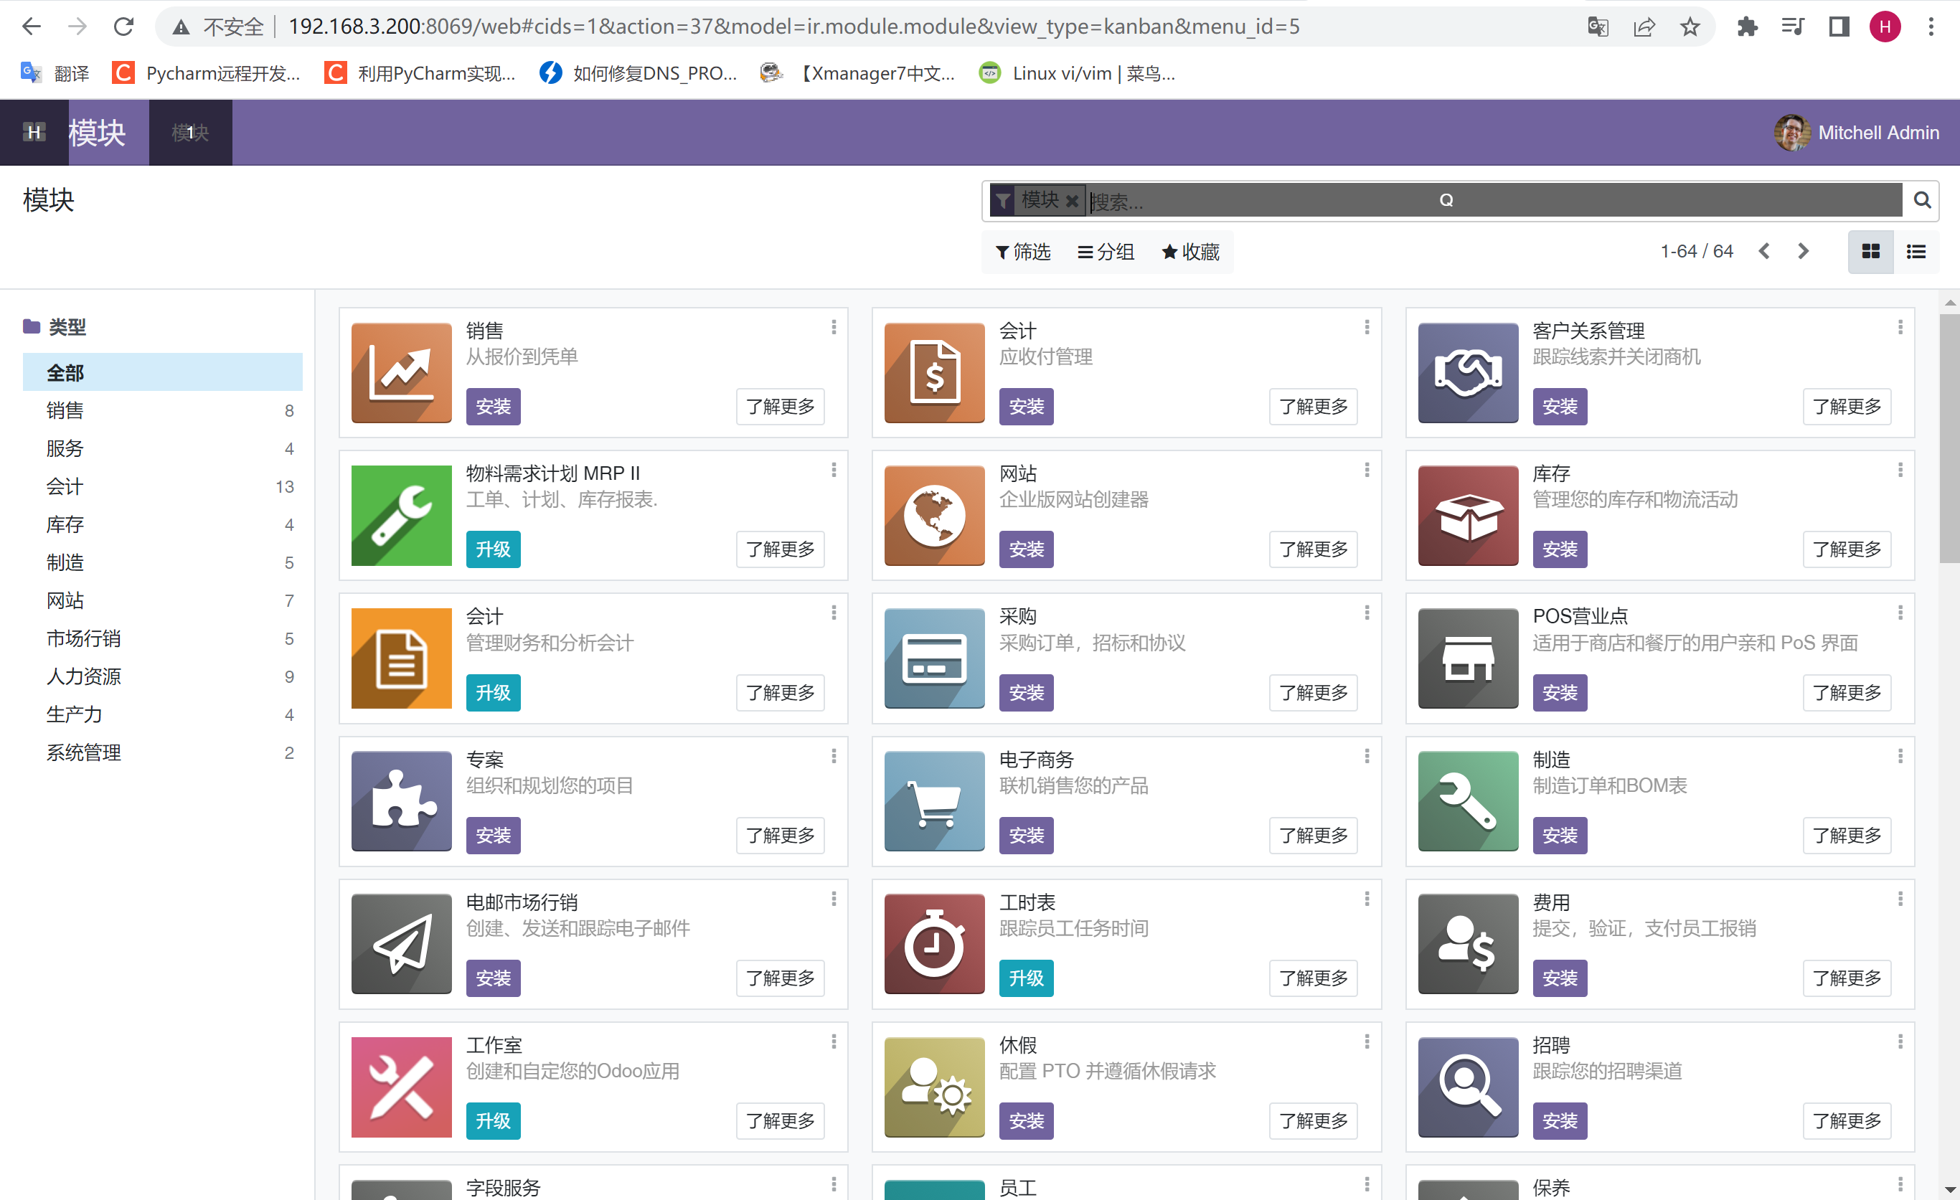Open the 客户关系管理 card kebab menu
The image size is (1960, 1200).
tap(1900, 327)
